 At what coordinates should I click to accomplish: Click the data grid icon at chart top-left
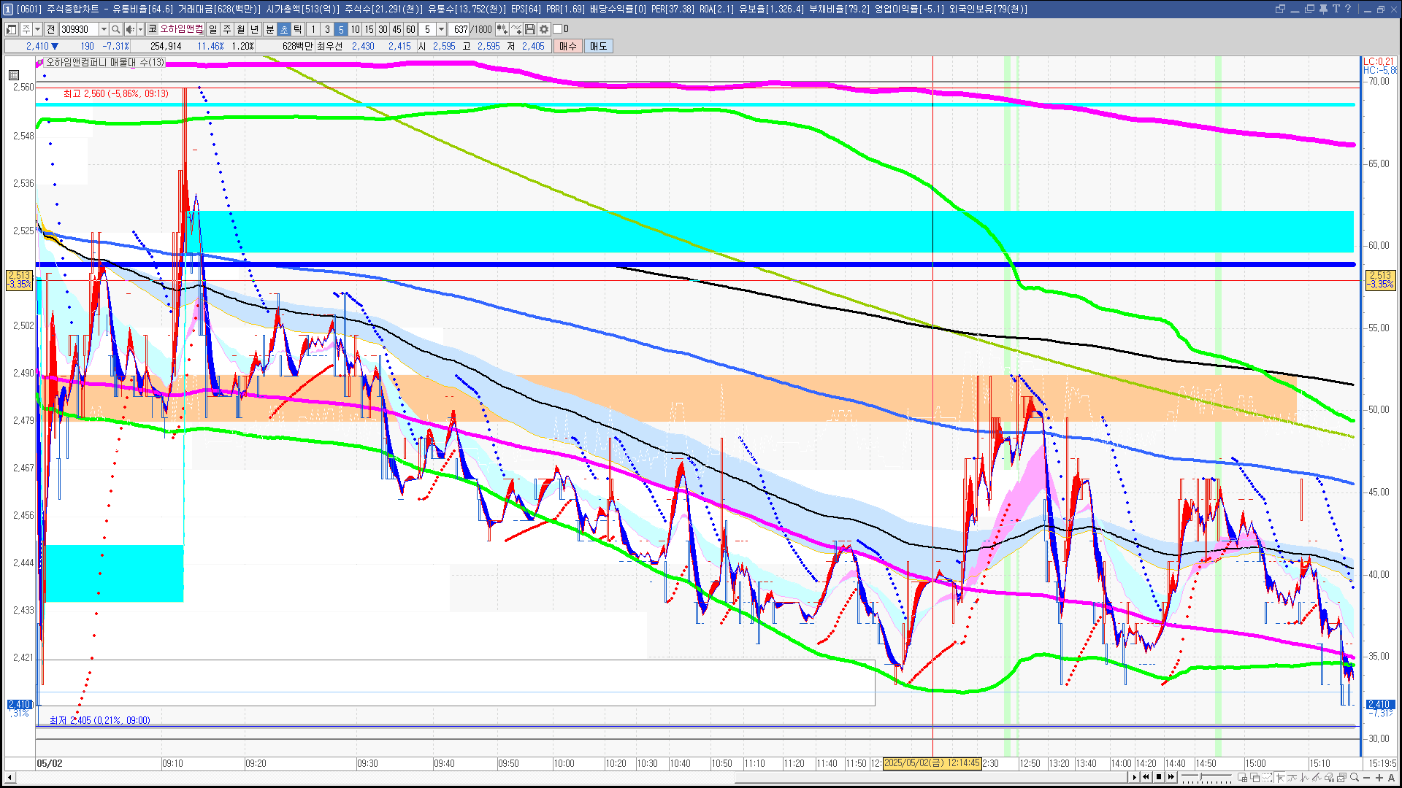click(13, 75)
